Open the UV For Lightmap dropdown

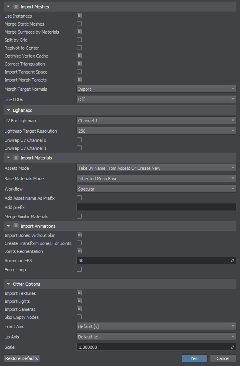click(x=156, y=121)
